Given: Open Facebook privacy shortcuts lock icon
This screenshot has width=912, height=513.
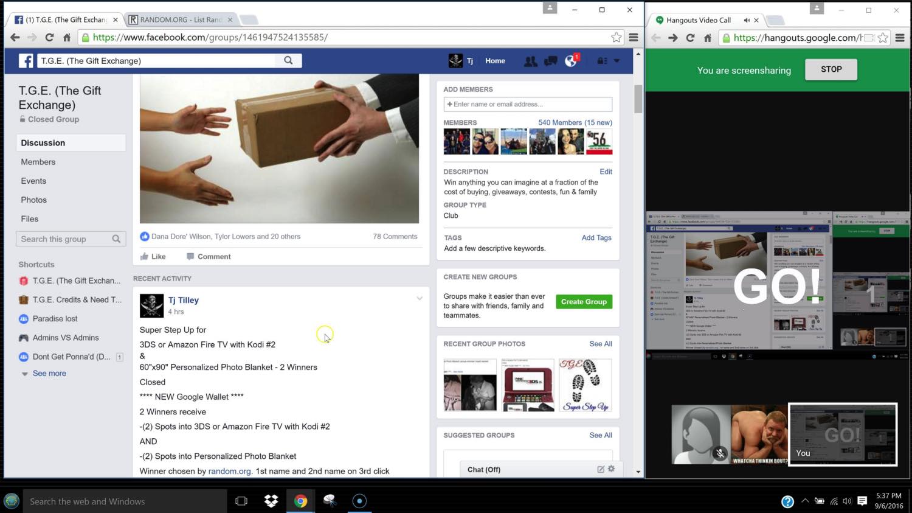Looking at the screenshot, I should (602, 61).
